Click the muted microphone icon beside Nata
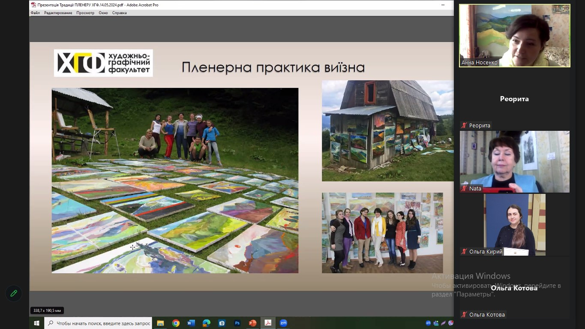 pyautogui.click(x=464, y=189)
